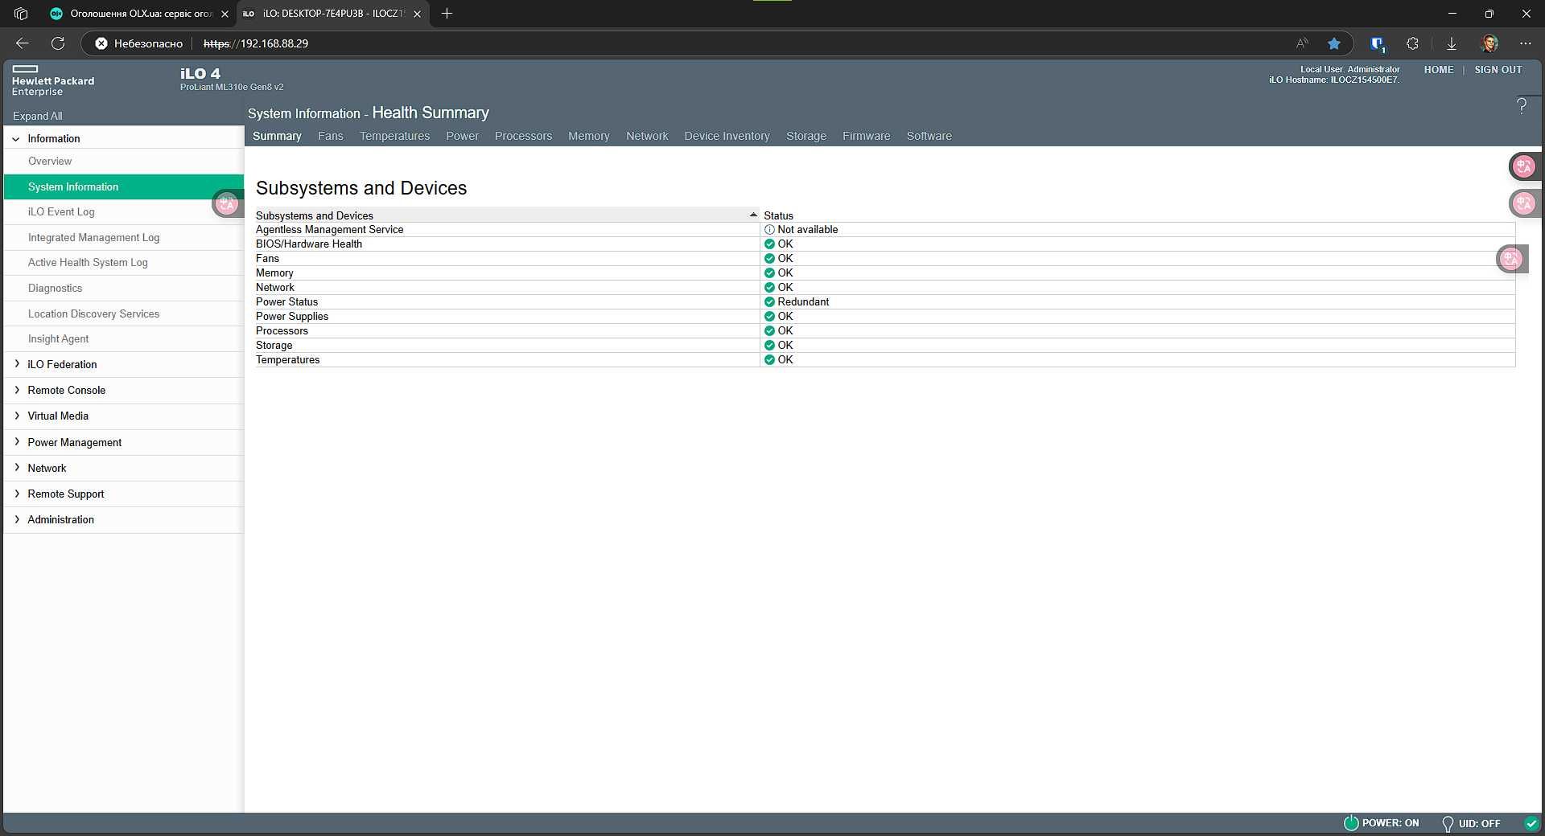Expand the Remote Support section
The image size is (1545, 836).
click(x=16, y=494)
